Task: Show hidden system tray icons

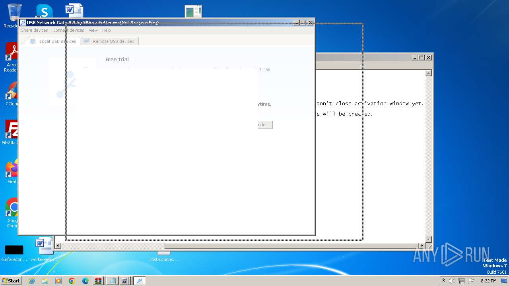Action: click(443, 281)
